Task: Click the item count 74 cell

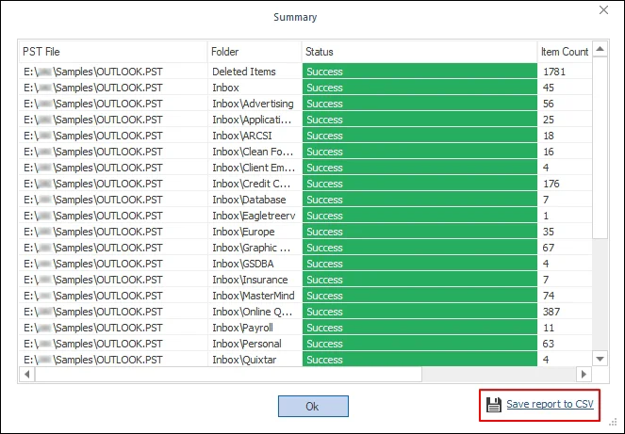Action: point(565,296)
